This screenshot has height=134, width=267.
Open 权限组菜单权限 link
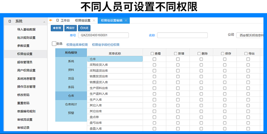click(x=77, y=45)
